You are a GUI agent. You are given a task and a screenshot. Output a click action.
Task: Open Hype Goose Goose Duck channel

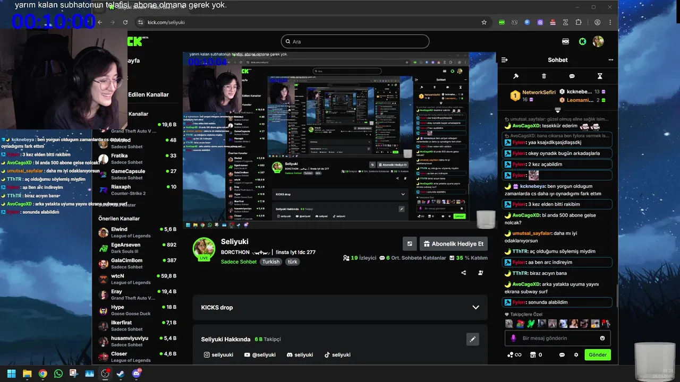point(137,310)
